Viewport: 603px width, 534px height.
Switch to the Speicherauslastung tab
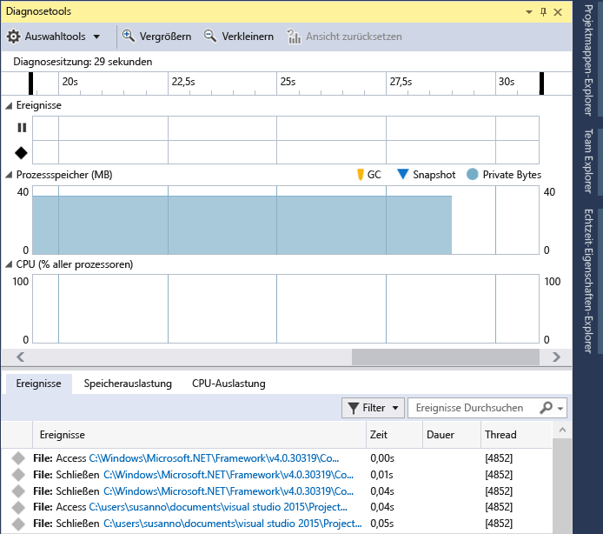(128, 384)
